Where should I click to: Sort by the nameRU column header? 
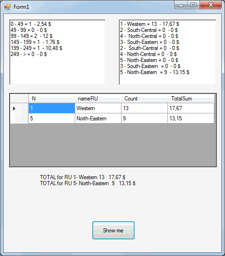pyautogui.click(x=98, y=99)
